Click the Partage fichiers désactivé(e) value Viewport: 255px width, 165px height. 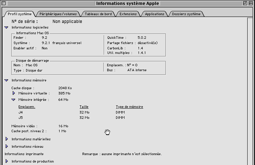[147, 43]
